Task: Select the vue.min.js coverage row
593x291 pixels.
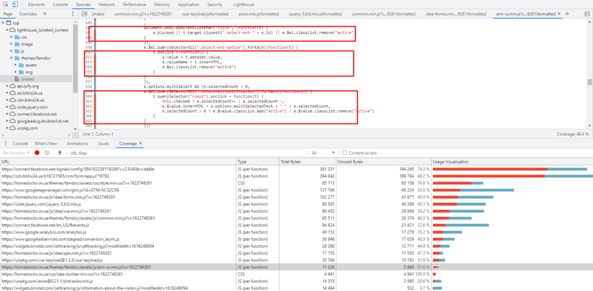Action: (296, 211)
